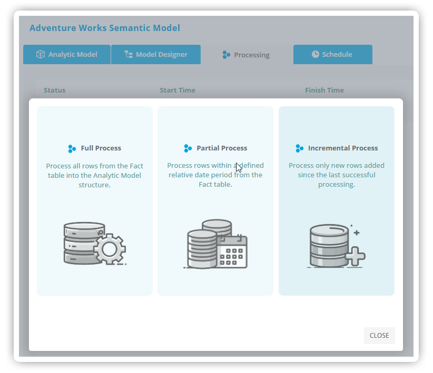Click the hexagon icon beside Partial Process
The image size is (433, 373).
coord(188,148)
